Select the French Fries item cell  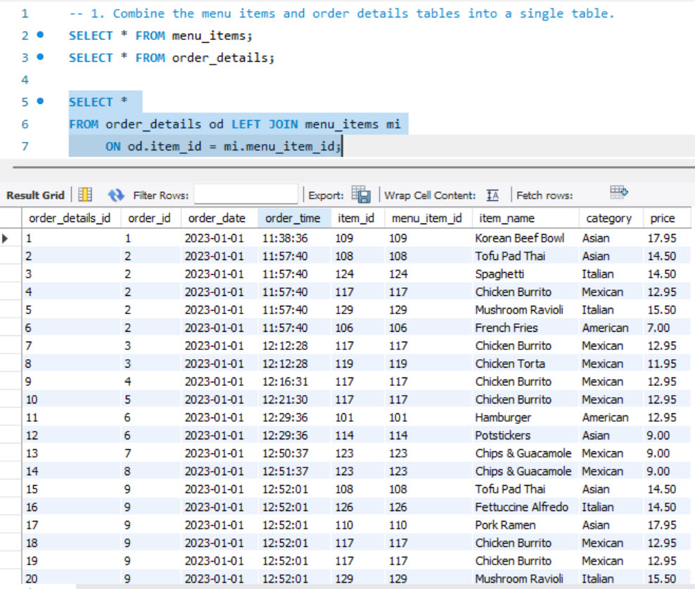(x=506, y=328)
